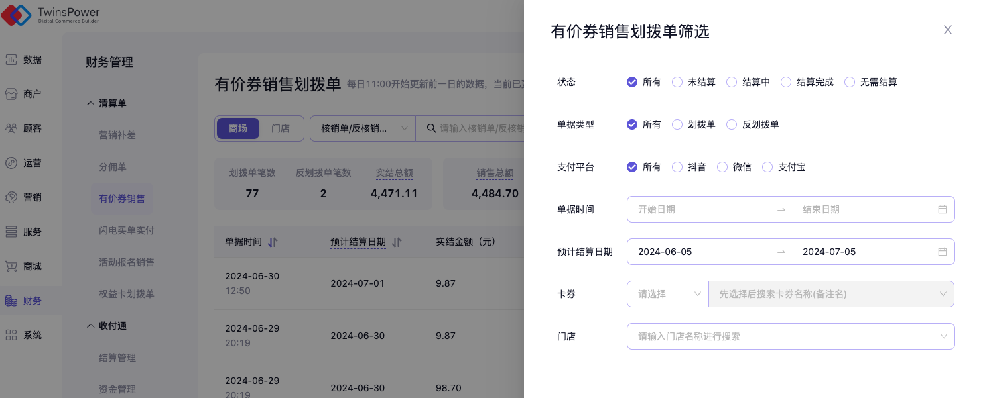Image resolution: width=983 pixels, height=398 pixels.
Task: Click 单据时间 start date input field
Action: point(696,209)
